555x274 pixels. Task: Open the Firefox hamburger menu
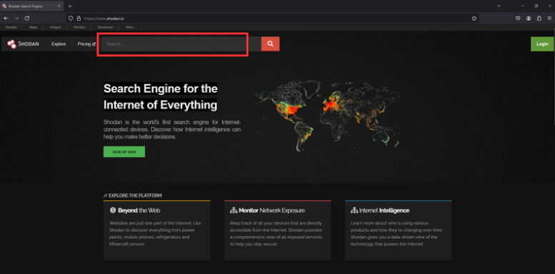tap(549, 19)
